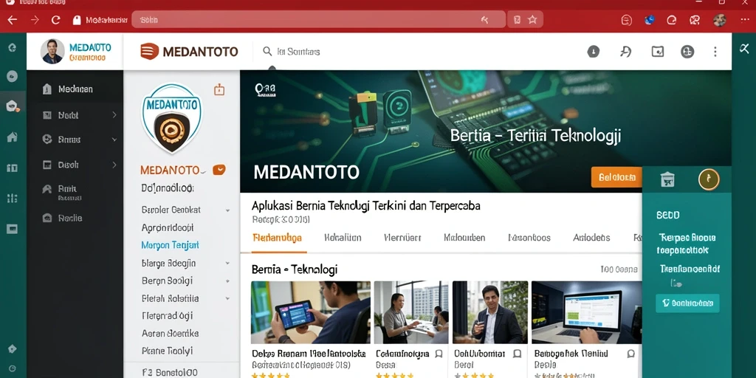Click the tools icon right of the header
Screen dimensions: 756x378
744,48
